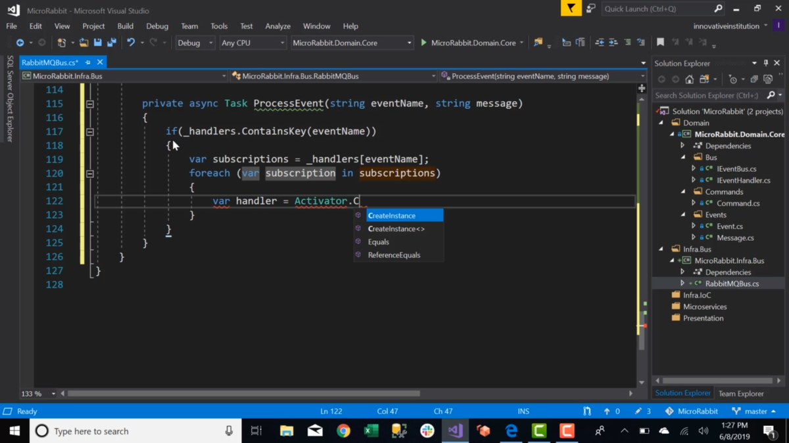Switch to the Team Explorer tab
The width and height of the screenshot is (789, 443).
click(x=741, y=394)
